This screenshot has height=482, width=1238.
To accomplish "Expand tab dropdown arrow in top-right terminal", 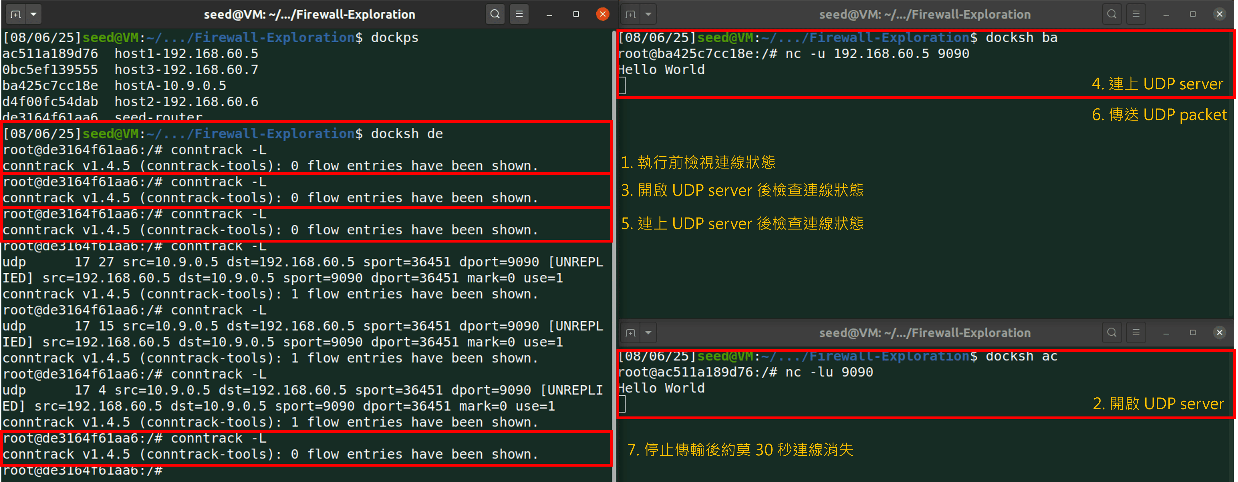I will [648, 14].
